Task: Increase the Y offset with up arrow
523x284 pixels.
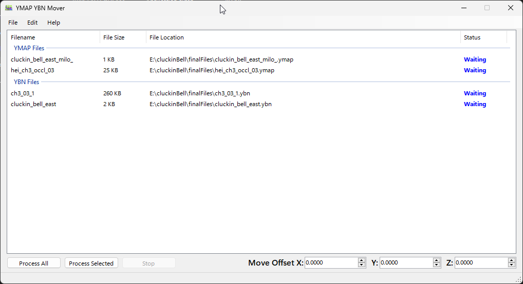Action: [x=437, y=260]
